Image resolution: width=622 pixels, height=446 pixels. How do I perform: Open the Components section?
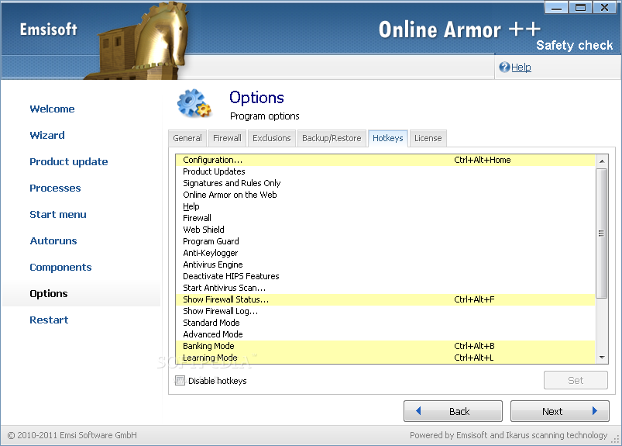[x=60, y=268]
